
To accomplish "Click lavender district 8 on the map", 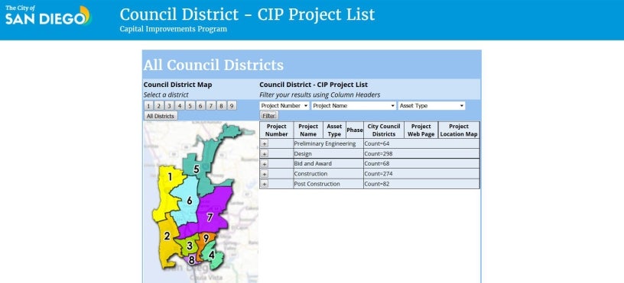I will click(x=192, y=260).
